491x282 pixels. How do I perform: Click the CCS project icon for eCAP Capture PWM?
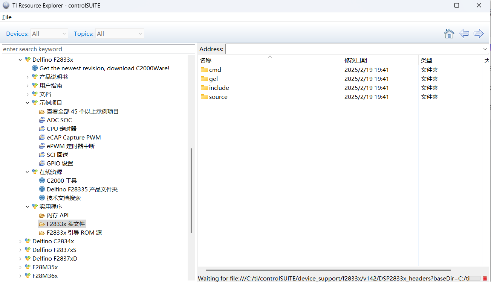42,137
